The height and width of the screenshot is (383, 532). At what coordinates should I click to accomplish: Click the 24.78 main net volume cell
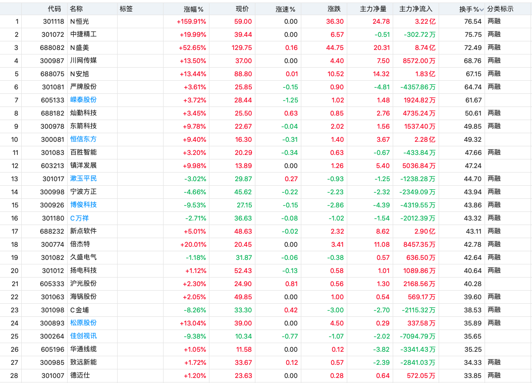coord(381,21)
